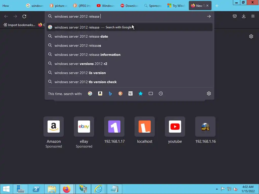The height and width of the screenshot is (194, 259).
Task: Select 'windows server 2012 release' Search with Google
Action: point(129,27)
